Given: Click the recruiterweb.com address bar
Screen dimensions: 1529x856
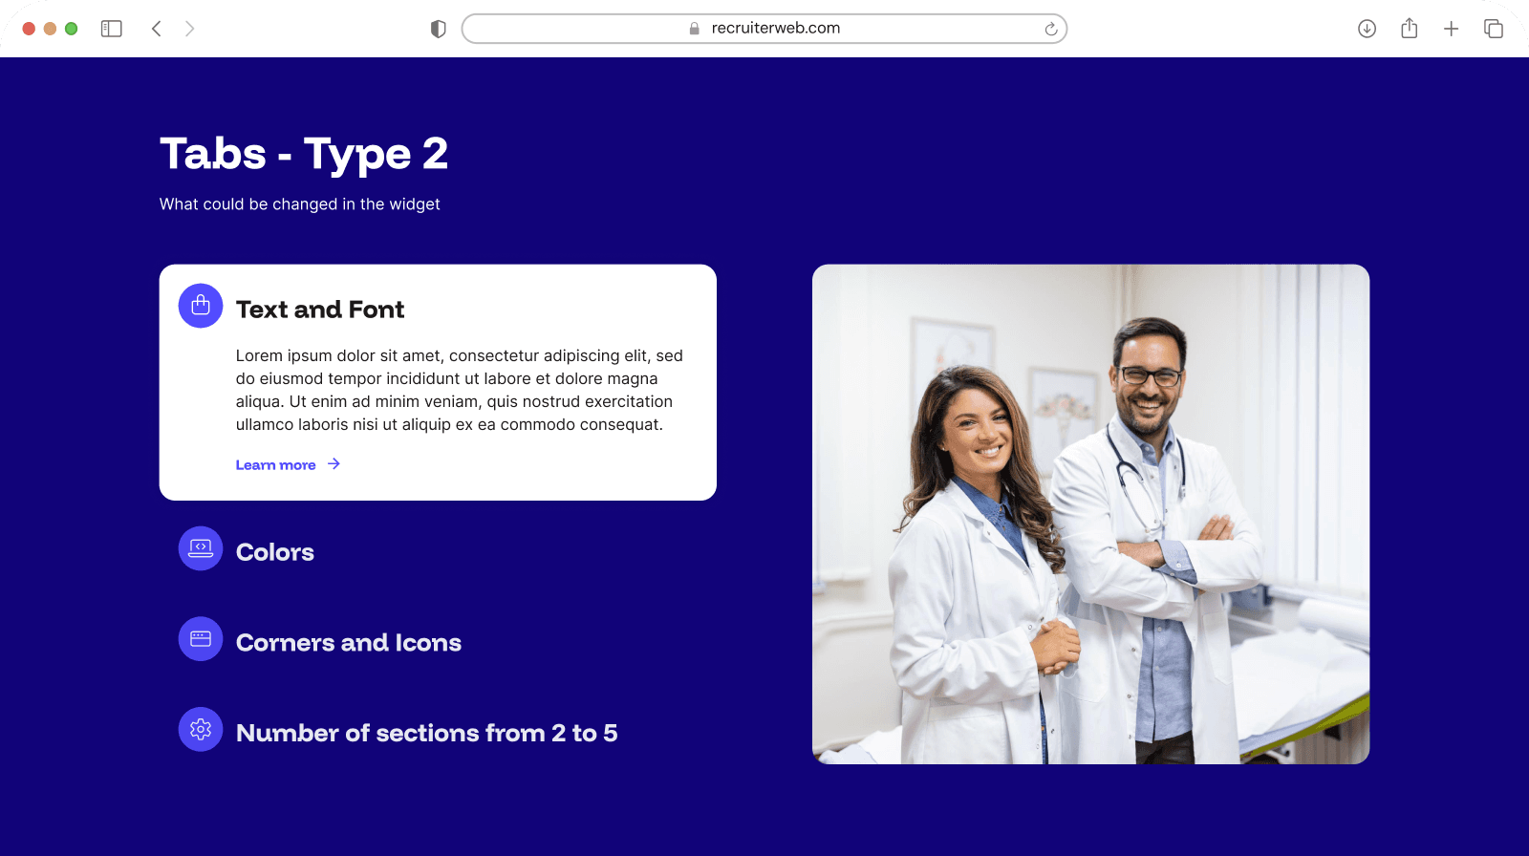Looking at the screenshot, I should click(x=764, y=29).
